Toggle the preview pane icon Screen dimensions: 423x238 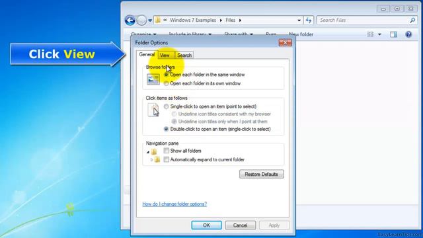coord(394,34)
